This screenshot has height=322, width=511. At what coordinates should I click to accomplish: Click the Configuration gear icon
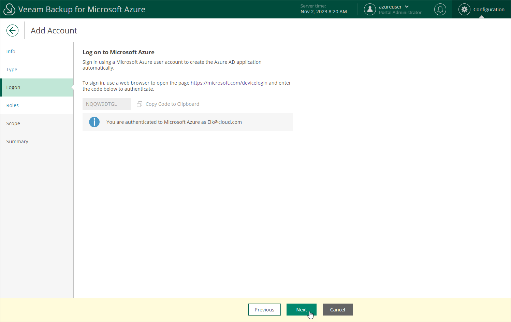[464, 10]
